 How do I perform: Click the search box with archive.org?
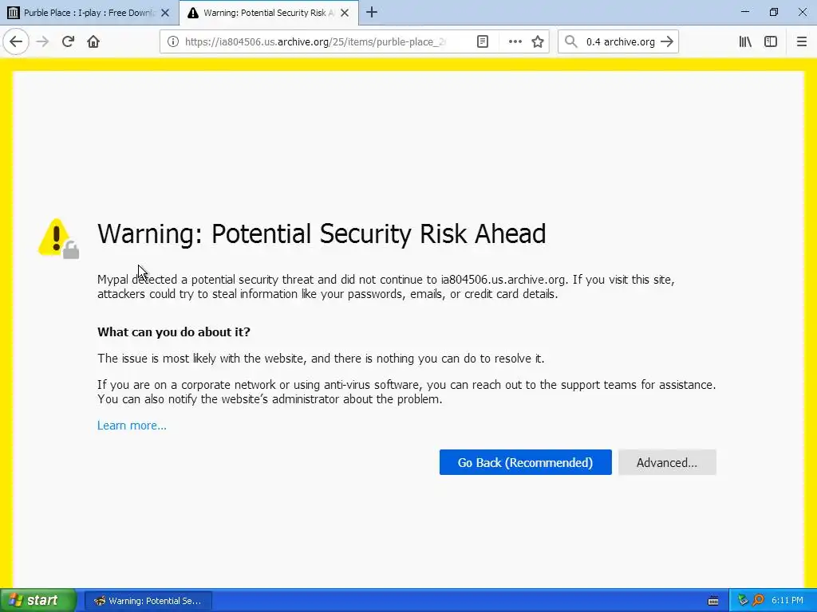[x=620, y=41]
